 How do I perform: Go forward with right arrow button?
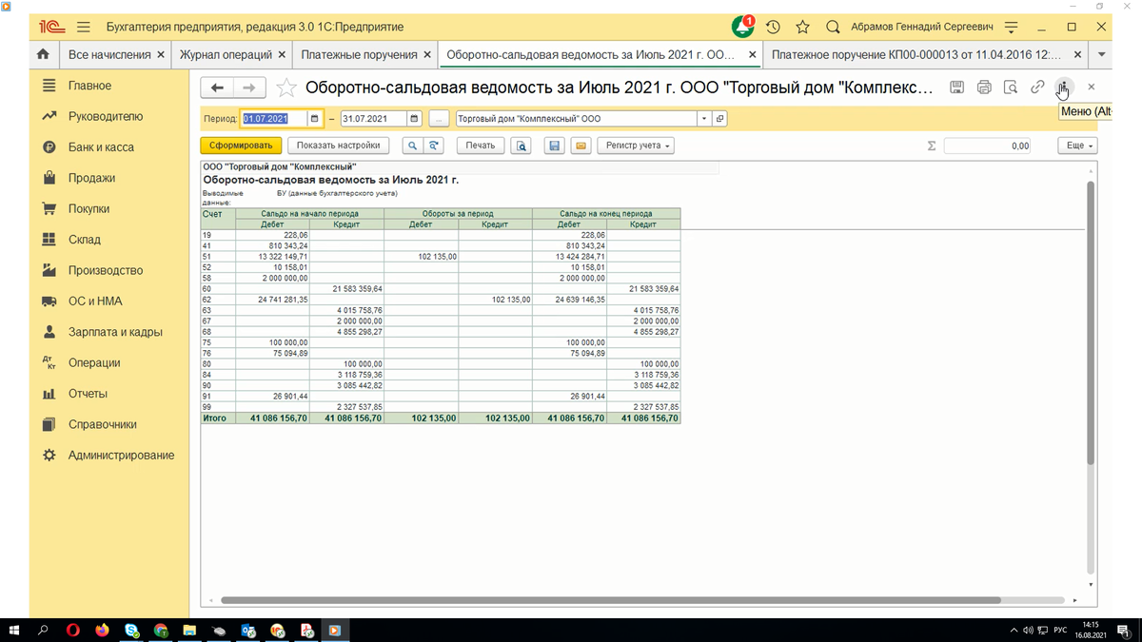[248, 88]
